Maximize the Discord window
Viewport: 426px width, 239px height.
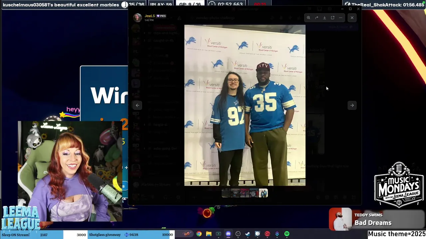(350, 9)
